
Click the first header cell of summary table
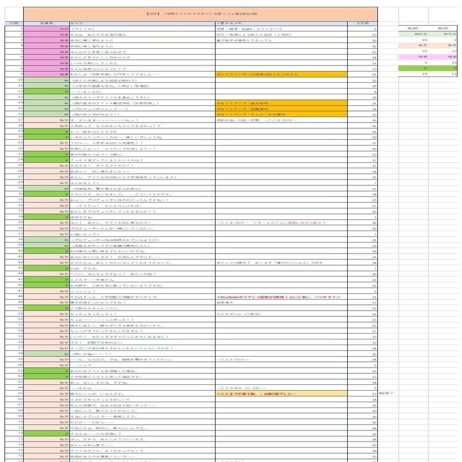tap(413, 28)
